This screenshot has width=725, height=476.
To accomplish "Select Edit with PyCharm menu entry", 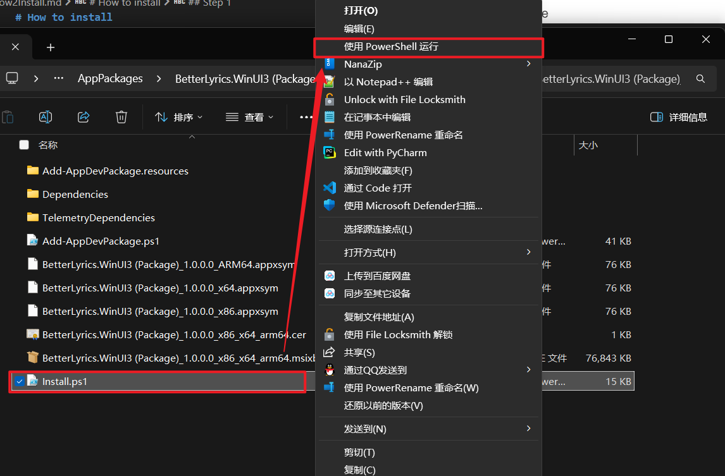I will pos(385,152).
